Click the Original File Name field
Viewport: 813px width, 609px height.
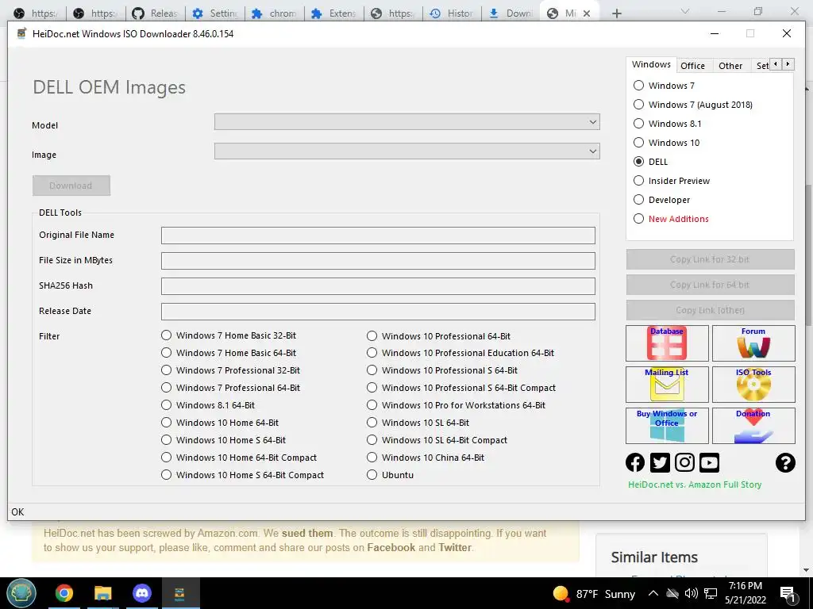point(378,236)
